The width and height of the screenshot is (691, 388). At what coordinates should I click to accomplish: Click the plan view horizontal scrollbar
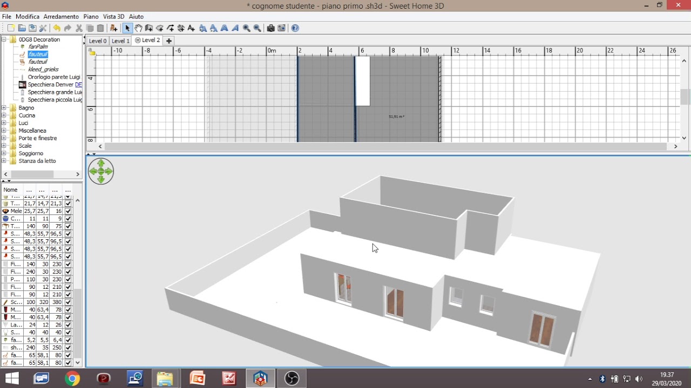coord(385,146)
